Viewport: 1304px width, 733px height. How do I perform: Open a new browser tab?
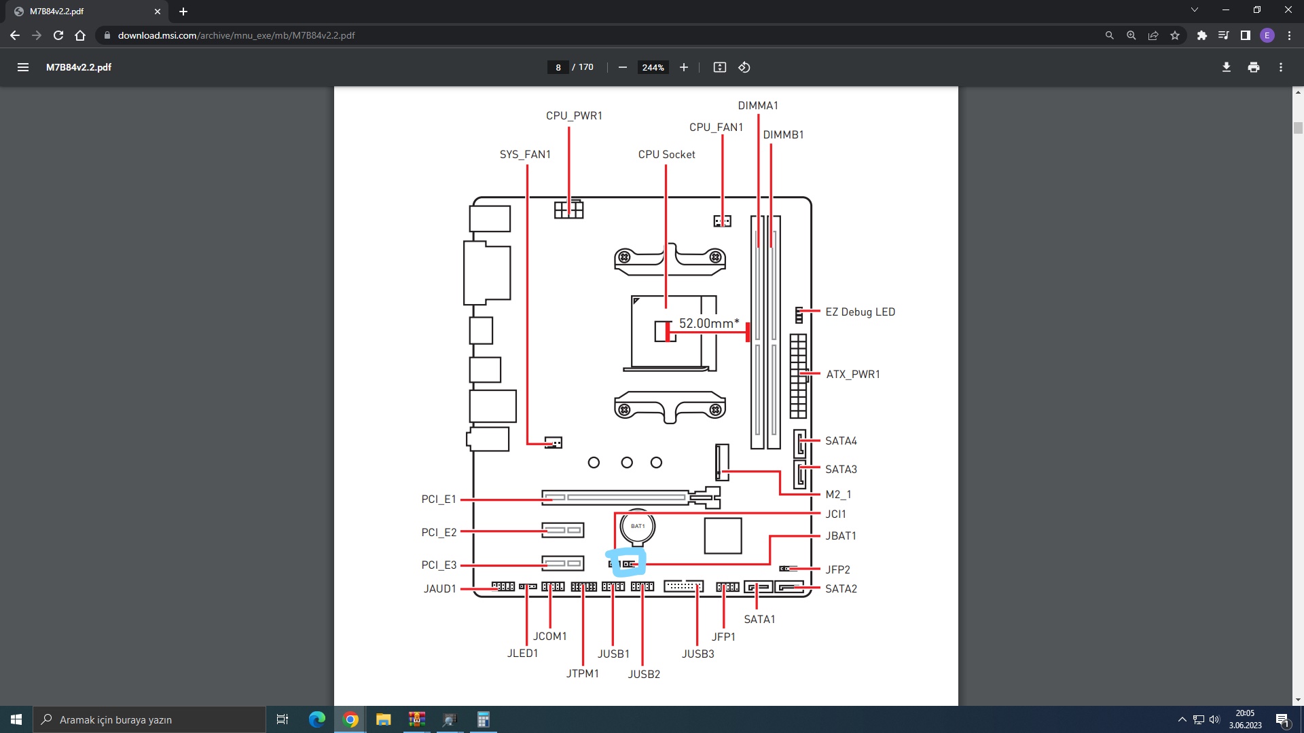[183, 12]
